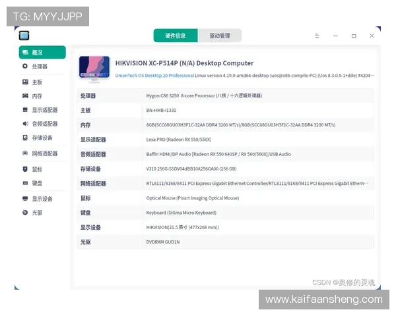Click the 主板 row header in table
Viewport: 396px width, 316px height.
click(86, 111)
